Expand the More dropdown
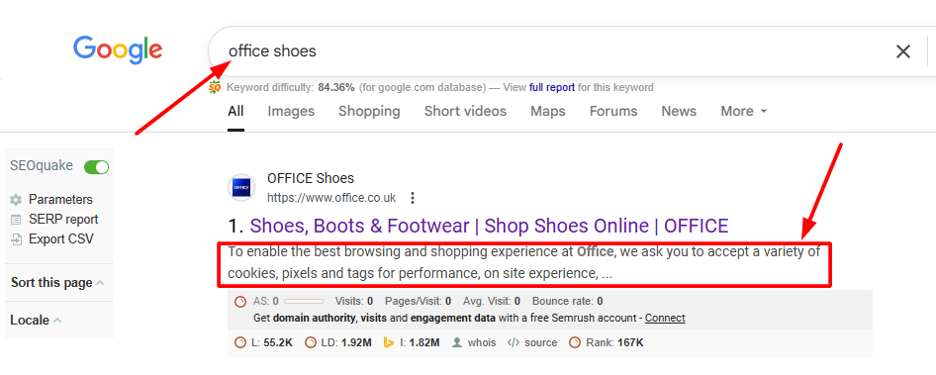 tap(744, 111)
